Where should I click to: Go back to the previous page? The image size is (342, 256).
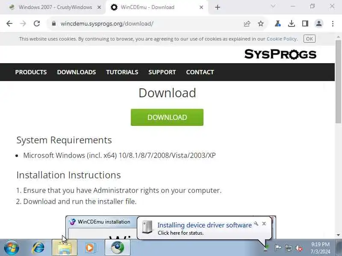point(9,23)
